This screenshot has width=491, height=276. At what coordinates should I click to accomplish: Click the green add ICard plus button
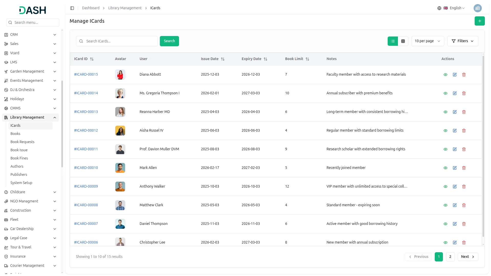[x=479, y=21]
